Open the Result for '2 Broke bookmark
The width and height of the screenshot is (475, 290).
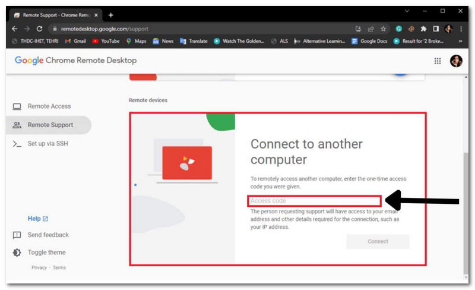[x=419, y=41]
